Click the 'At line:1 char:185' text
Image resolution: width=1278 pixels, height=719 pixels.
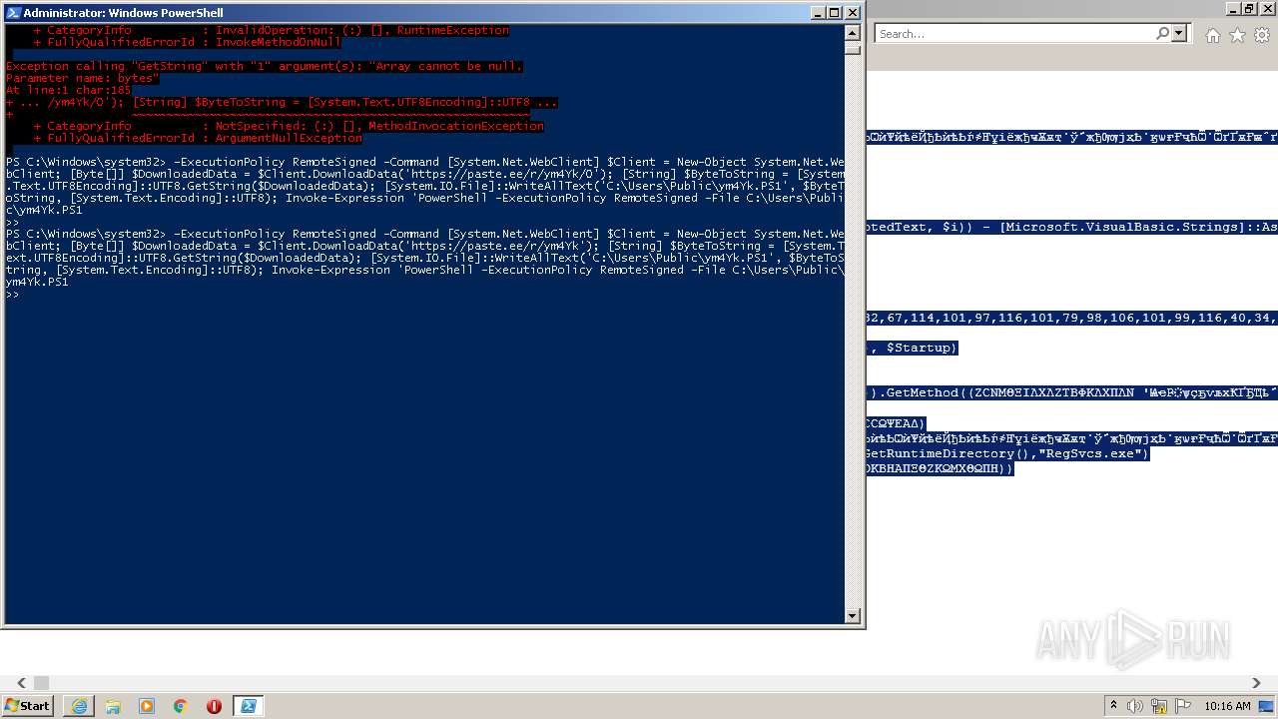point(69,90)
